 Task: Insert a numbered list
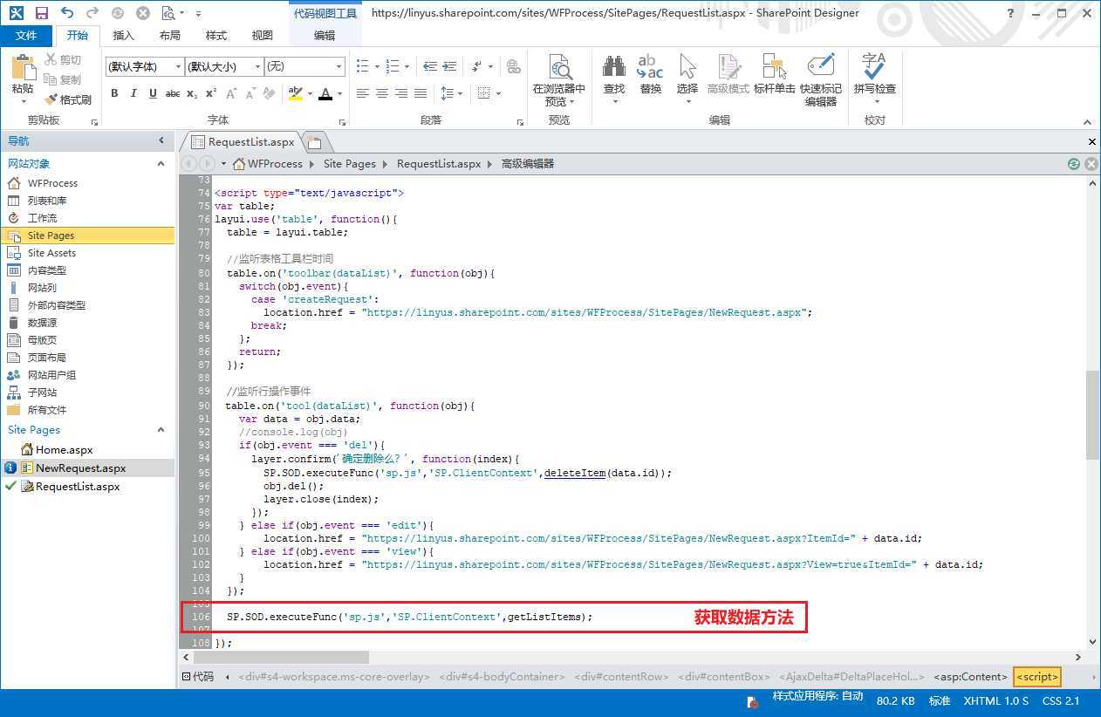393,66
